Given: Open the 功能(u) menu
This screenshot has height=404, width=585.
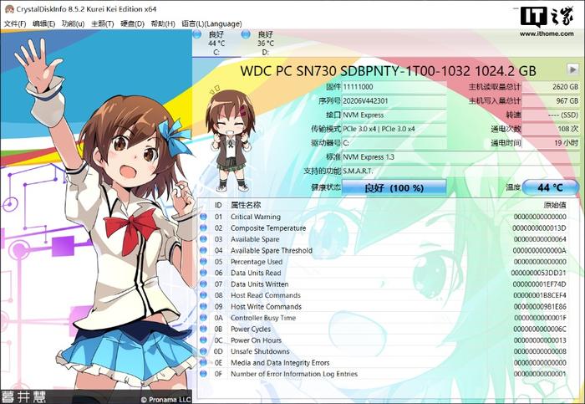Looking at the screenshot, I should pos(74,24).
